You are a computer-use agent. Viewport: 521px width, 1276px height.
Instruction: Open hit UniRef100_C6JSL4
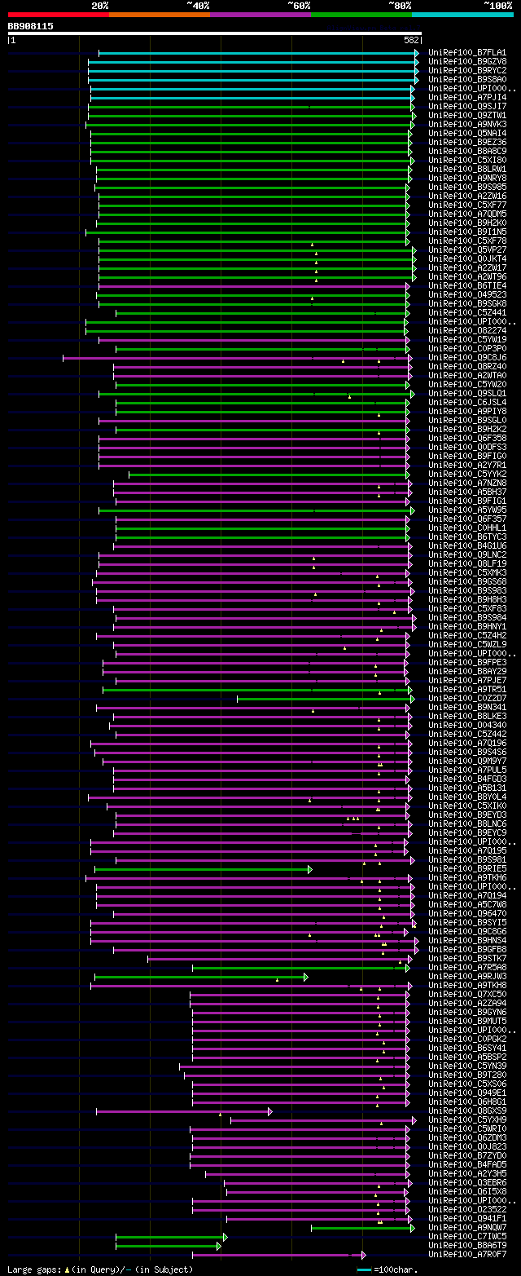pyautogui.click(x=466, y=403)
